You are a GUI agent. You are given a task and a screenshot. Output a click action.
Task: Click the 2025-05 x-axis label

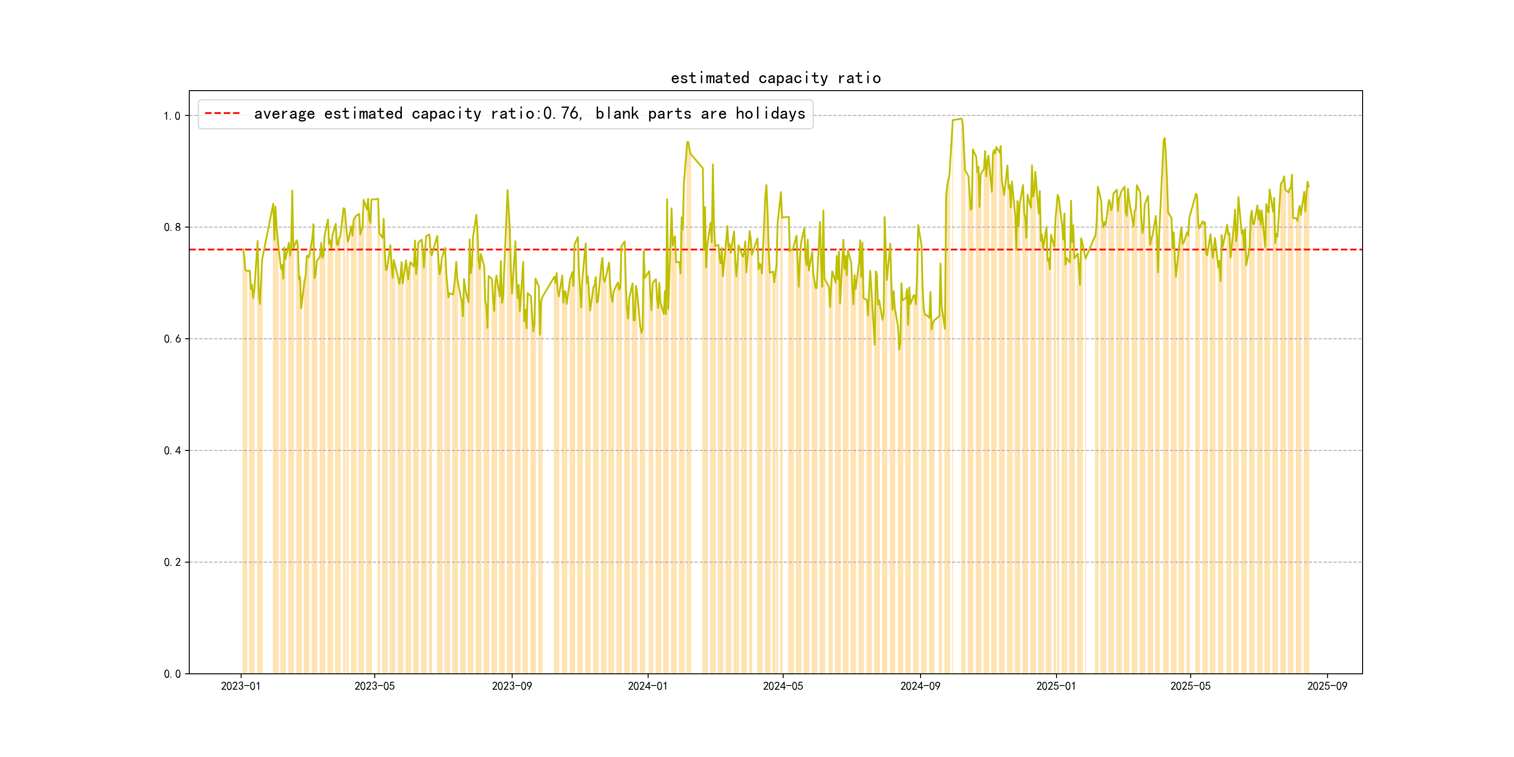(1190, 686)
